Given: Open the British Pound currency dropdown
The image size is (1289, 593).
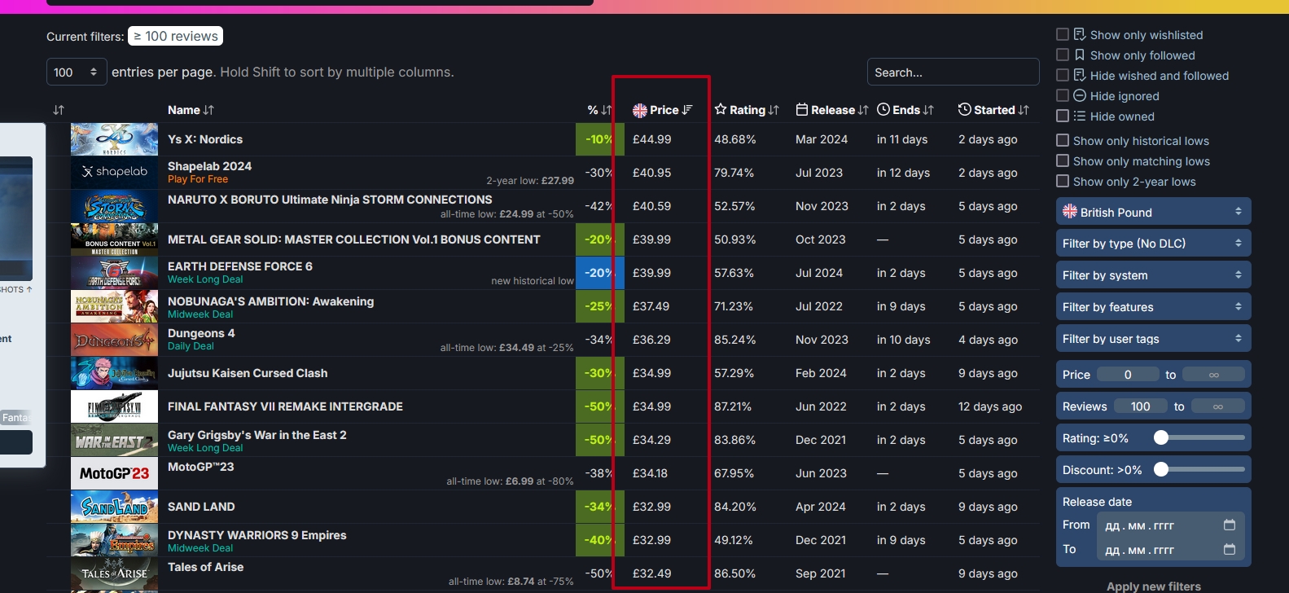Looking at the screenshot, I should pos(1153,212).
